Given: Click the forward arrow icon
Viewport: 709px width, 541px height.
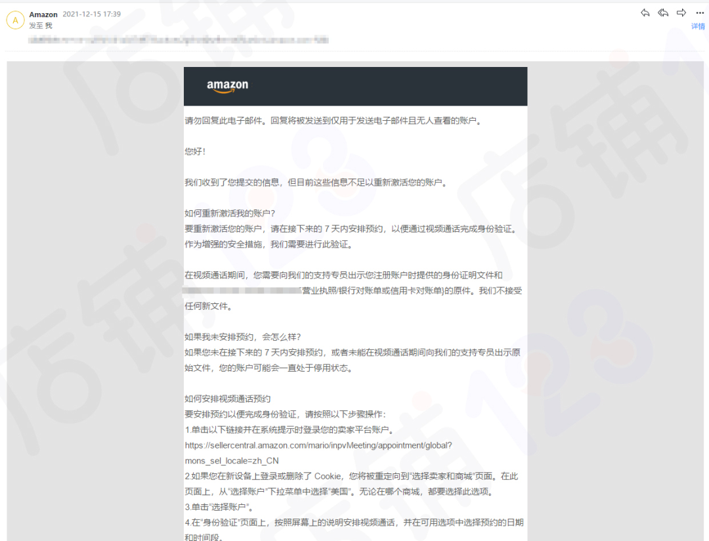Looking at the screenshot, I should click(681, 12).
